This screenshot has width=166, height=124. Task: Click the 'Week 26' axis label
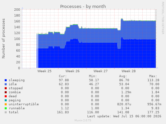click(x=72, y=71)
